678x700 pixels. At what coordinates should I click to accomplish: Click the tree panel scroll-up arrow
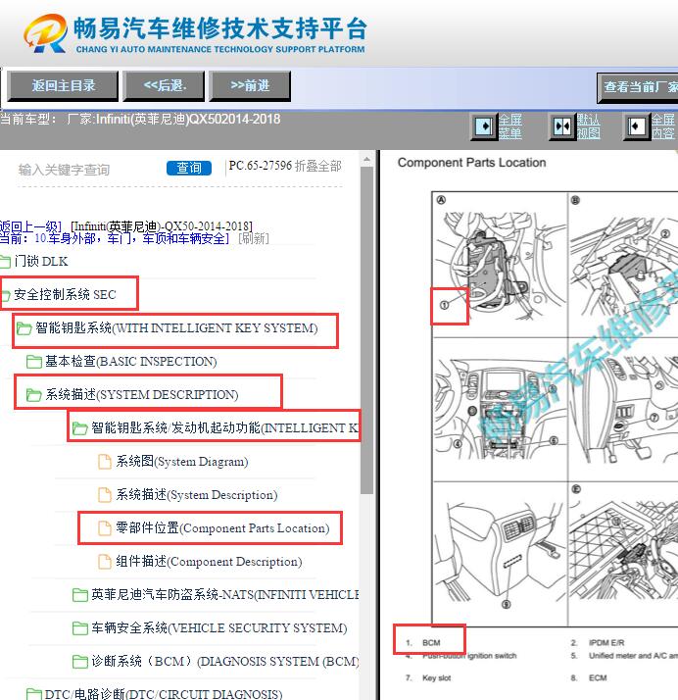coord(366,159)
